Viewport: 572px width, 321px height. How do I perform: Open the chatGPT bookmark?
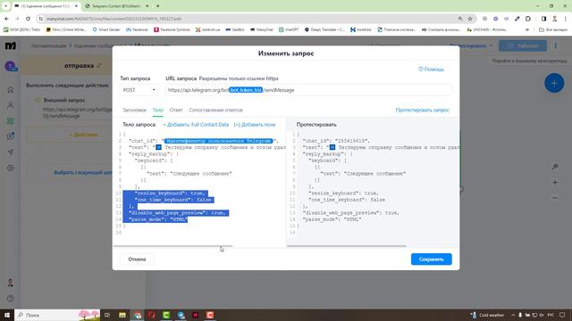pos(289,29)
